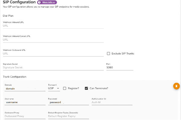Screen dimensions: 181x120
Task: Delete the trunk using the orange trash icon
Action: (176, 86)
